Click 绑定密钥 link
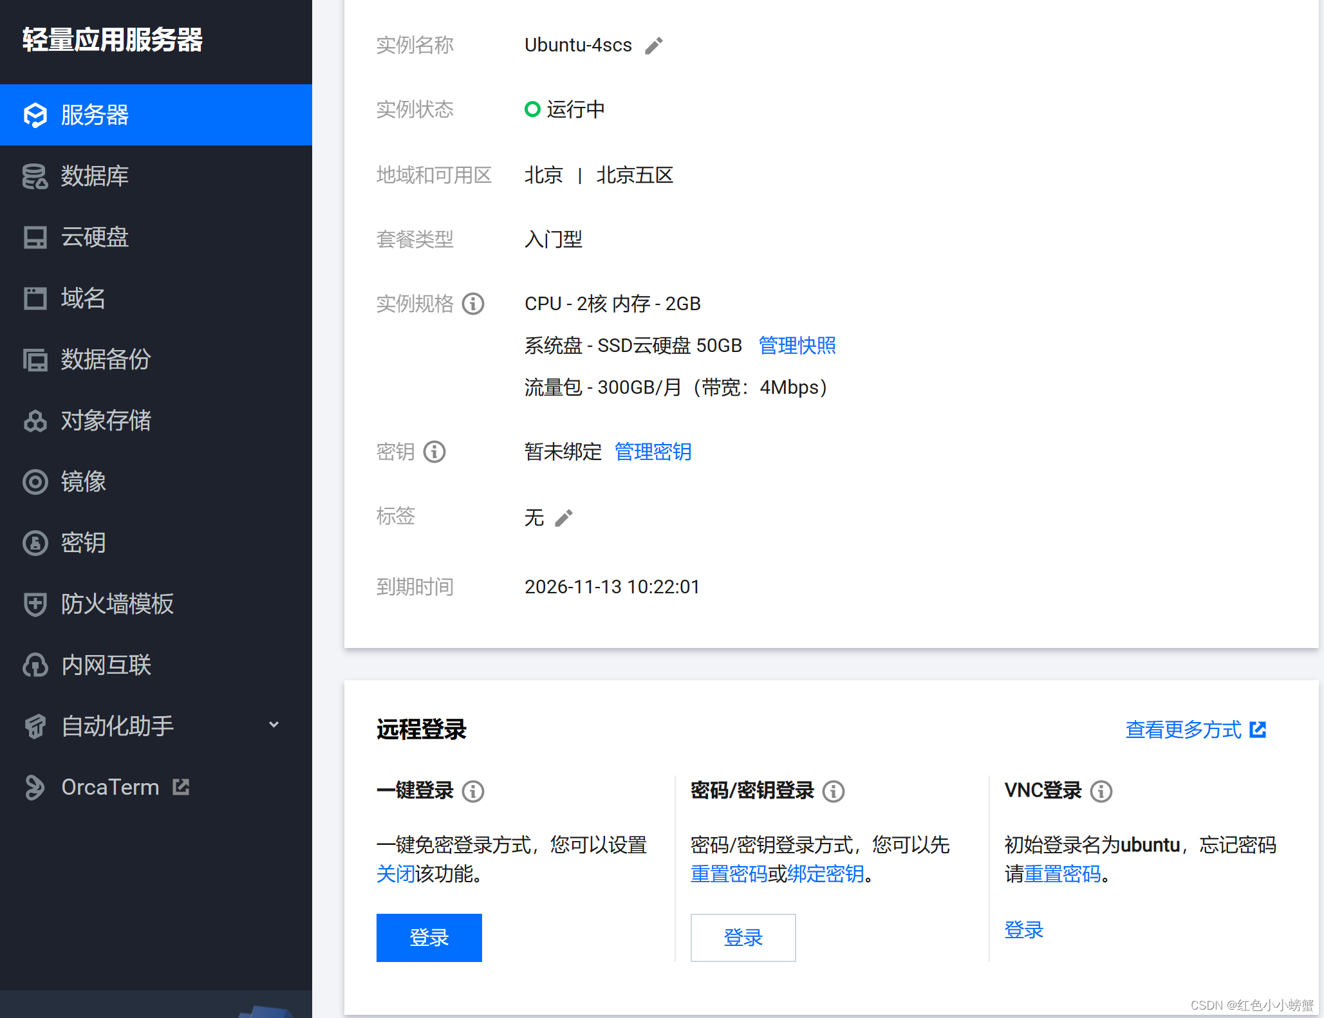 [x=825, y=874]
